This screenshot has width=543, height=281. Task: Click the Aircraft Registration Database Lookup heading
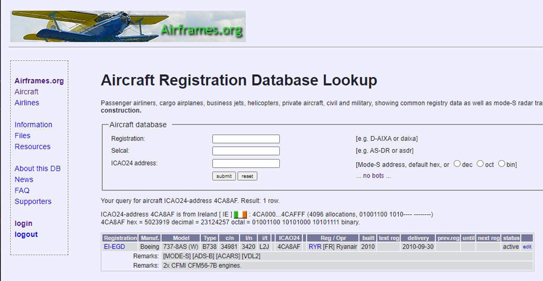click(x=239, y=81)
